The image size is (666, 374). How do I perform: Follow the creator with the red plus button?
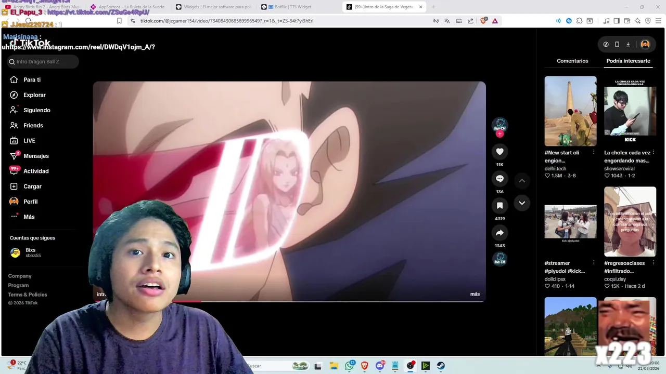pos(499,134)
